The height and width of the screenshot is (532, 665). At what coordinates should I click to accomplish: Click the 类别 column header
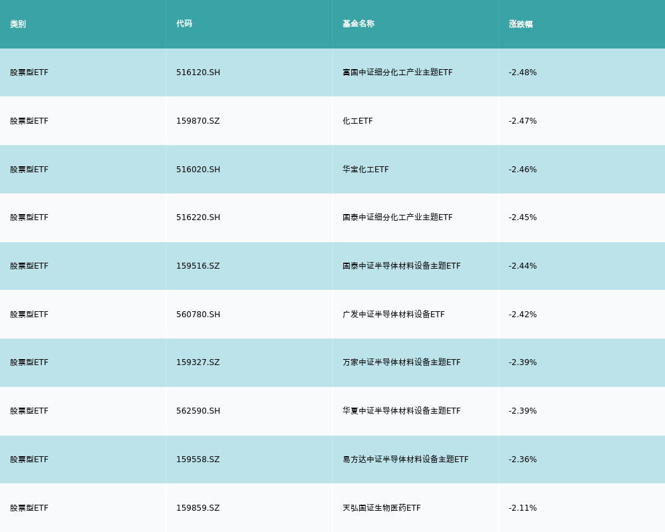(18, 24)
